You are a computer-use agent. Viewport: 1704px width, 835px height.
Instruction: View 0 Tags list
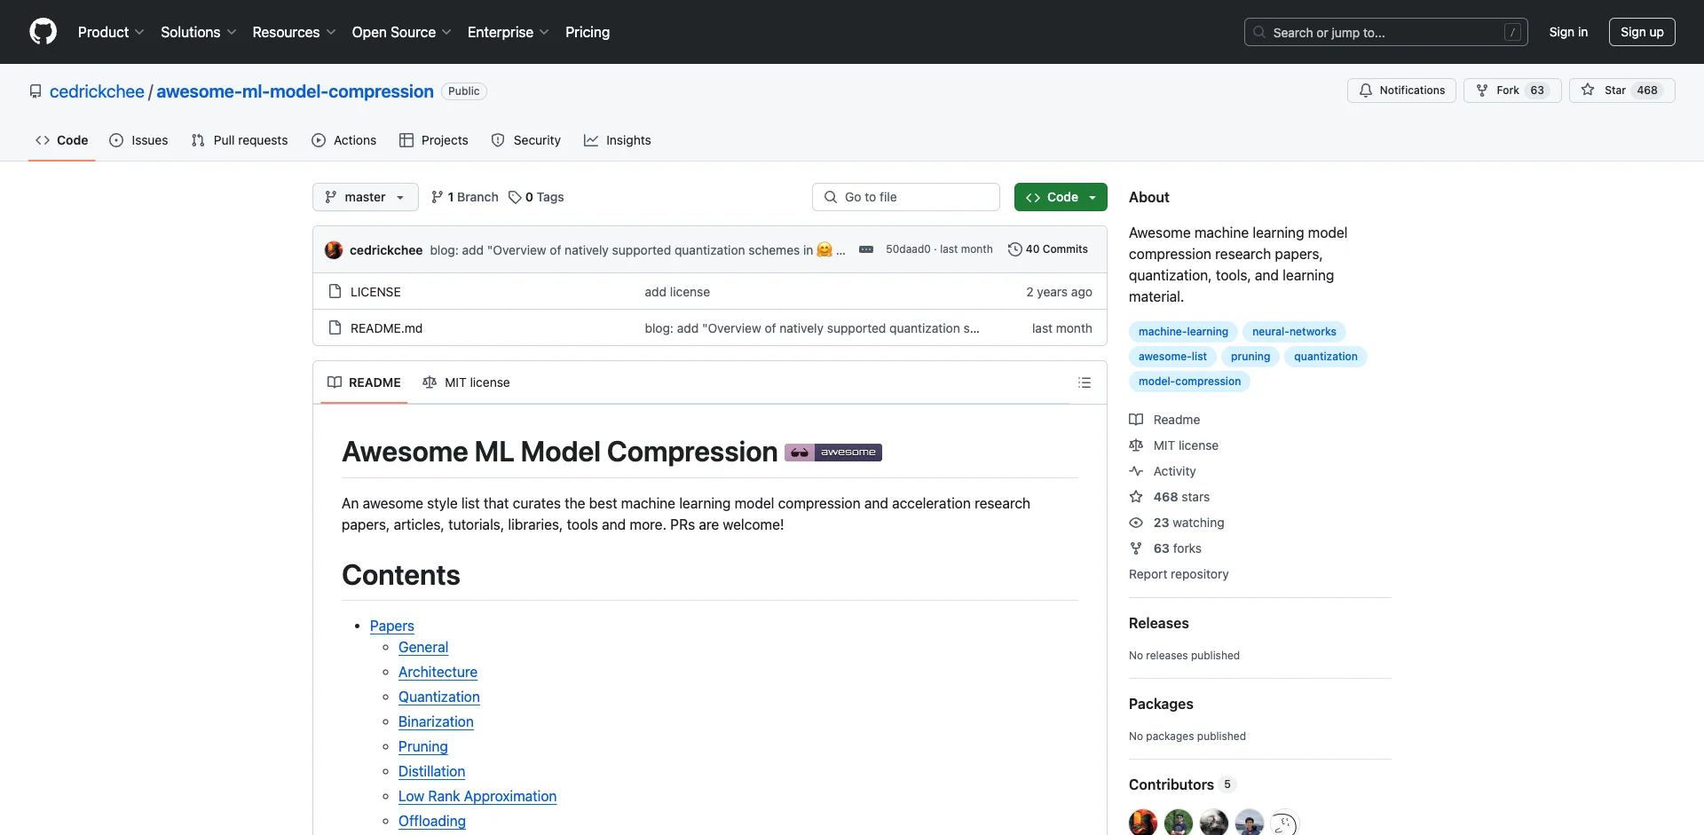point(536,197)
